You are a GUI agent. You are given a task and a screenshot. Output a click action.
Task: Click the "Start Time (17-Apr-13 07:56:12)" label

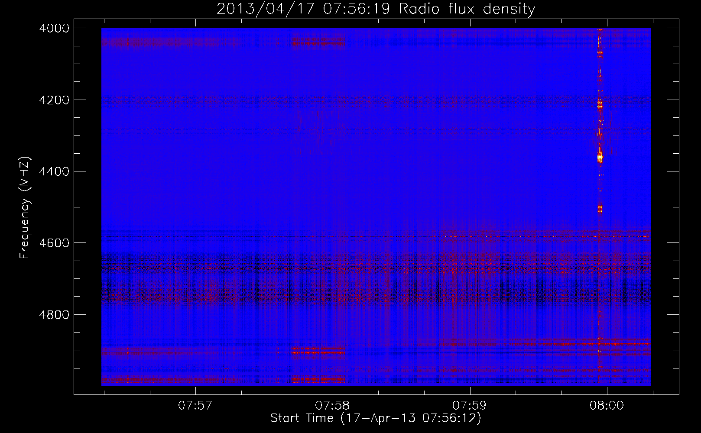click(x=376, y=418)
